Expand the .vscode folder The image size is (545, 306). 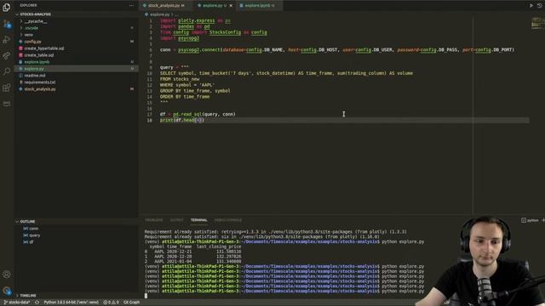[76, 28]
